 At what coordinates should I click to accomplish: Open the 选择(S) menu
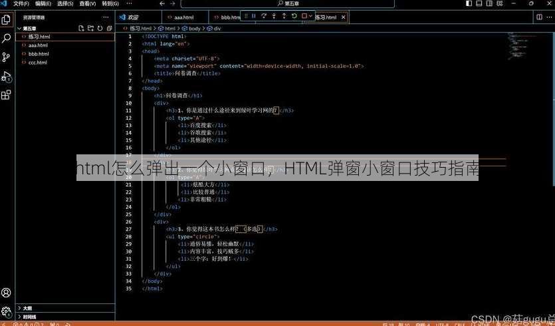point(65,3)
